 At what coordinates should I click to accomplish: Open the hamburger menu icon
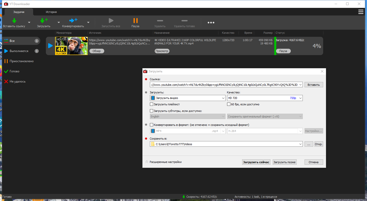(361, 12)
